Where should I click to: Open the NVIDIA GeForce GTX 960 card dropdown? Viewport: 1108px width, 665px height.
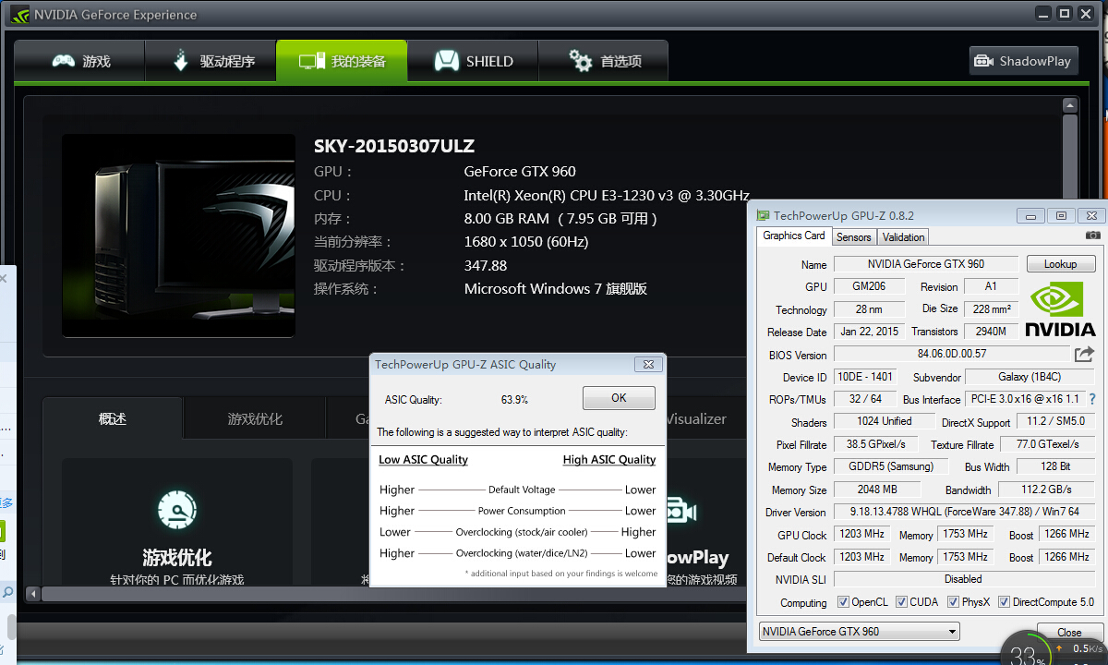(x=860, y=632)
